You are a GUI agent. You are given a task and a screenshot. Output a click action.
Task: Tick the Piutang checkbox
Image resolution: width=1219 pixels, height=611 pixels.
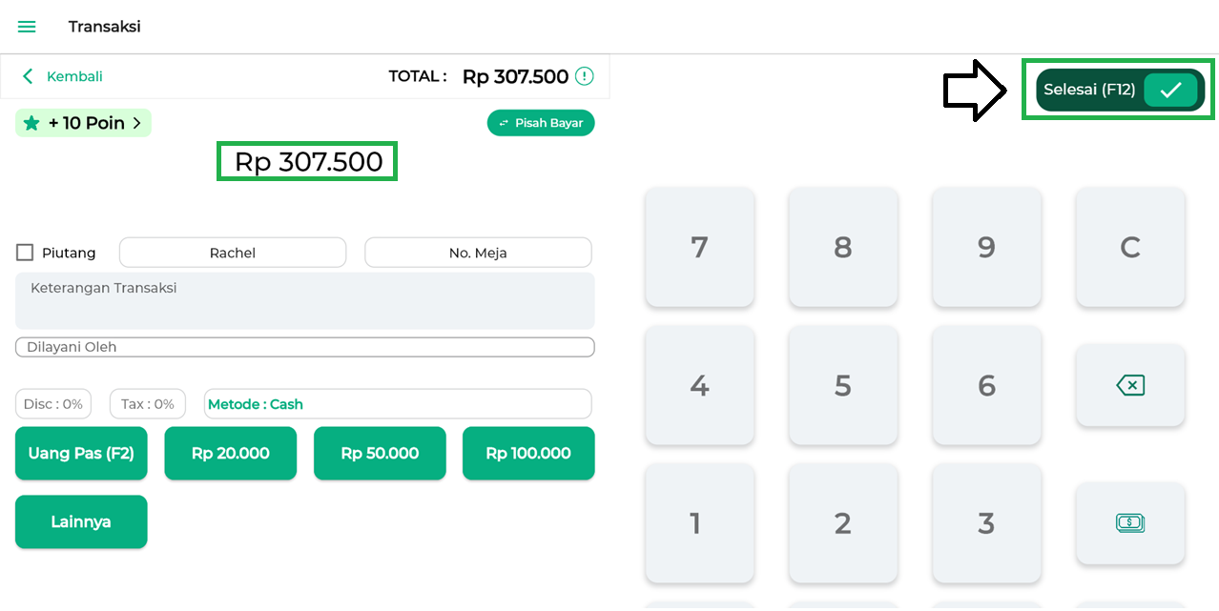click(25, 253)
